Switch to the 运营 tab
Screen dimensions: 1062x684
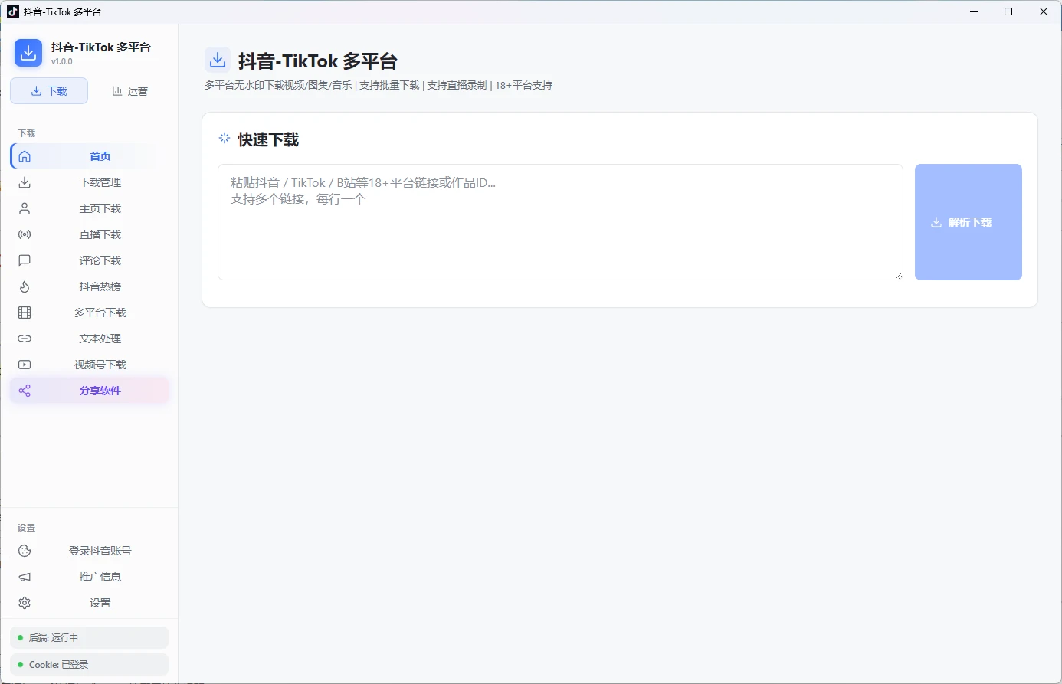click(129, 90)
